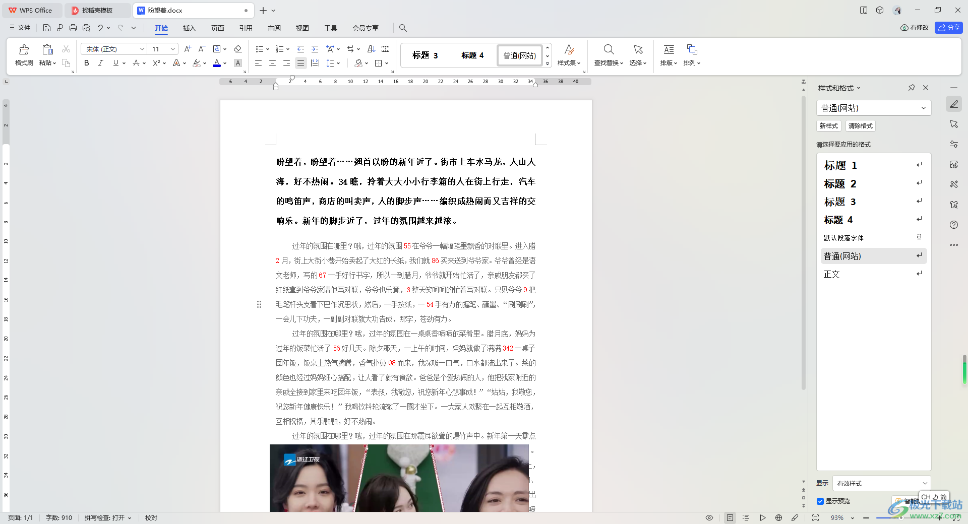This screenshot has width=968, height=524.
Task: Close the Styles and Formatting pane
Action: pos(926,88)
